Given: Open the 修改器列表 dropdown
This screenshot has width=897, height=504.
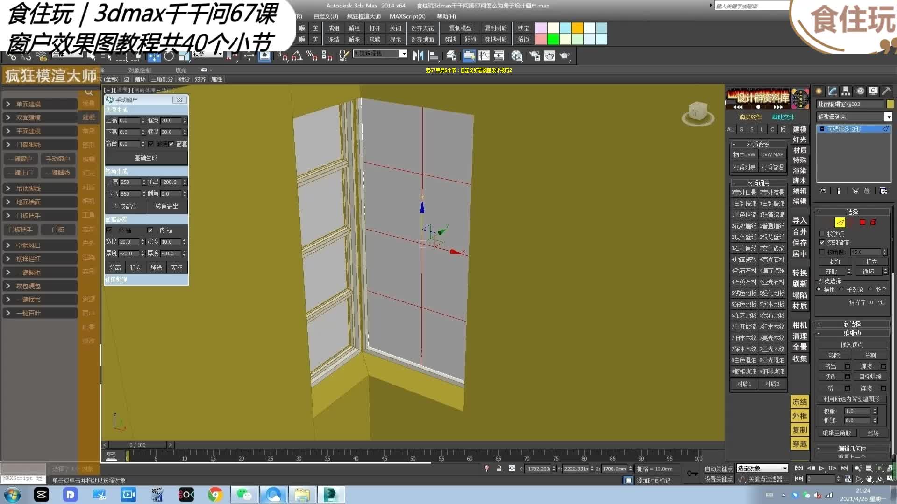Looking at the screenshot, I should pos(889,117).
